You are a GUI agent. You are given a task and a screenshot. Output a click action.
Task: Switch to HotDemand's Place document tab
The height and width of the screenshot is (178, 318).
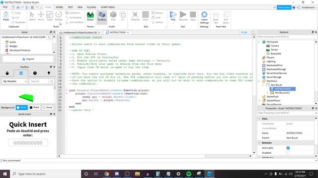80,33
